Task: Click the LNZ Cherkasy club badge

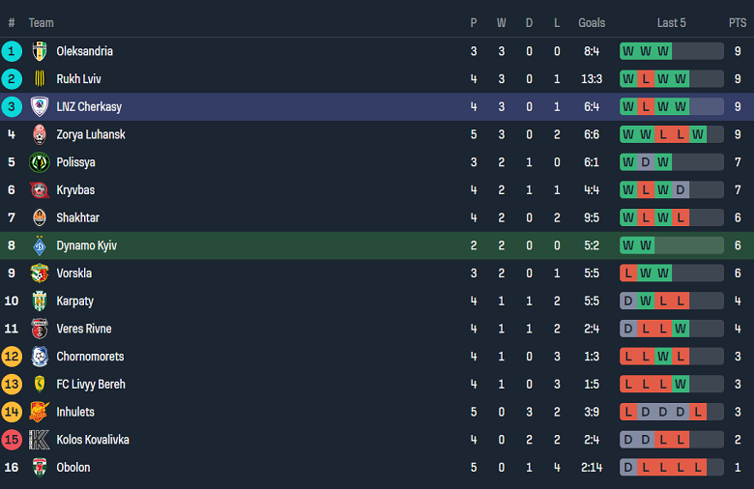Action: coord(40,107)
